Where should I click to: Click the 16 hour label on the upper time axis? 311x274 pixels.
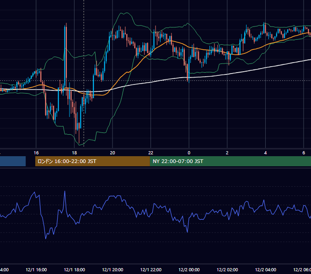pyautogui.click(x=36, y=153)
